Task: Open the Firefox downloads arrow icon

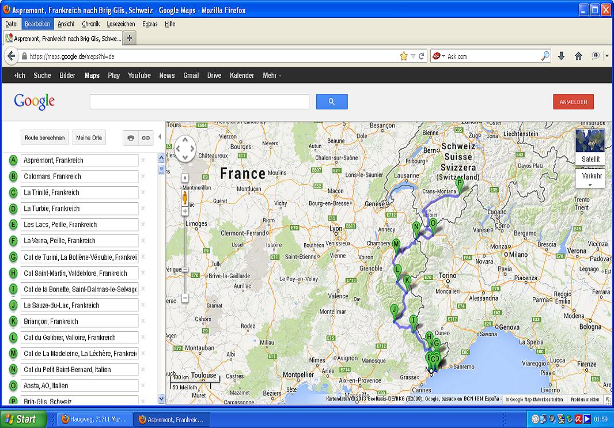Action: pyautogui.click(x=561, y=56)
